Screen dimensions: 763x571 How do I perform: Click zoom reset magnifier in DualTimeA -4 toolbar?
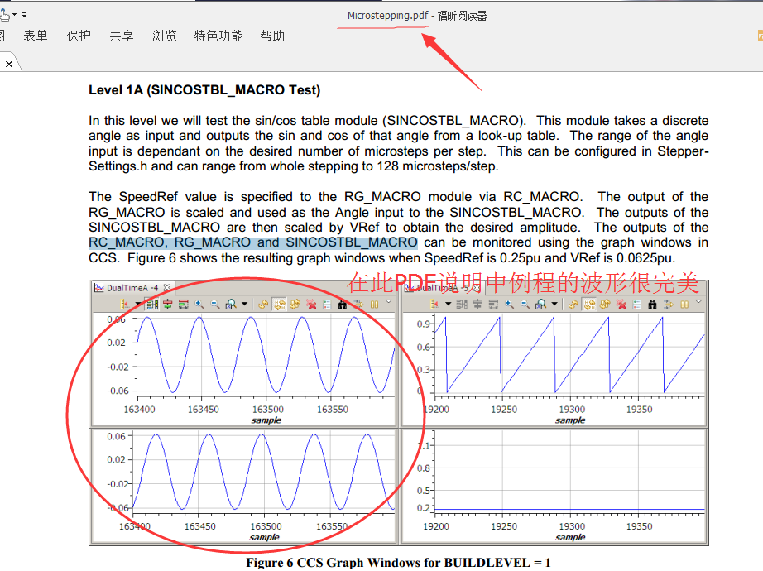(x=231, y=305)
